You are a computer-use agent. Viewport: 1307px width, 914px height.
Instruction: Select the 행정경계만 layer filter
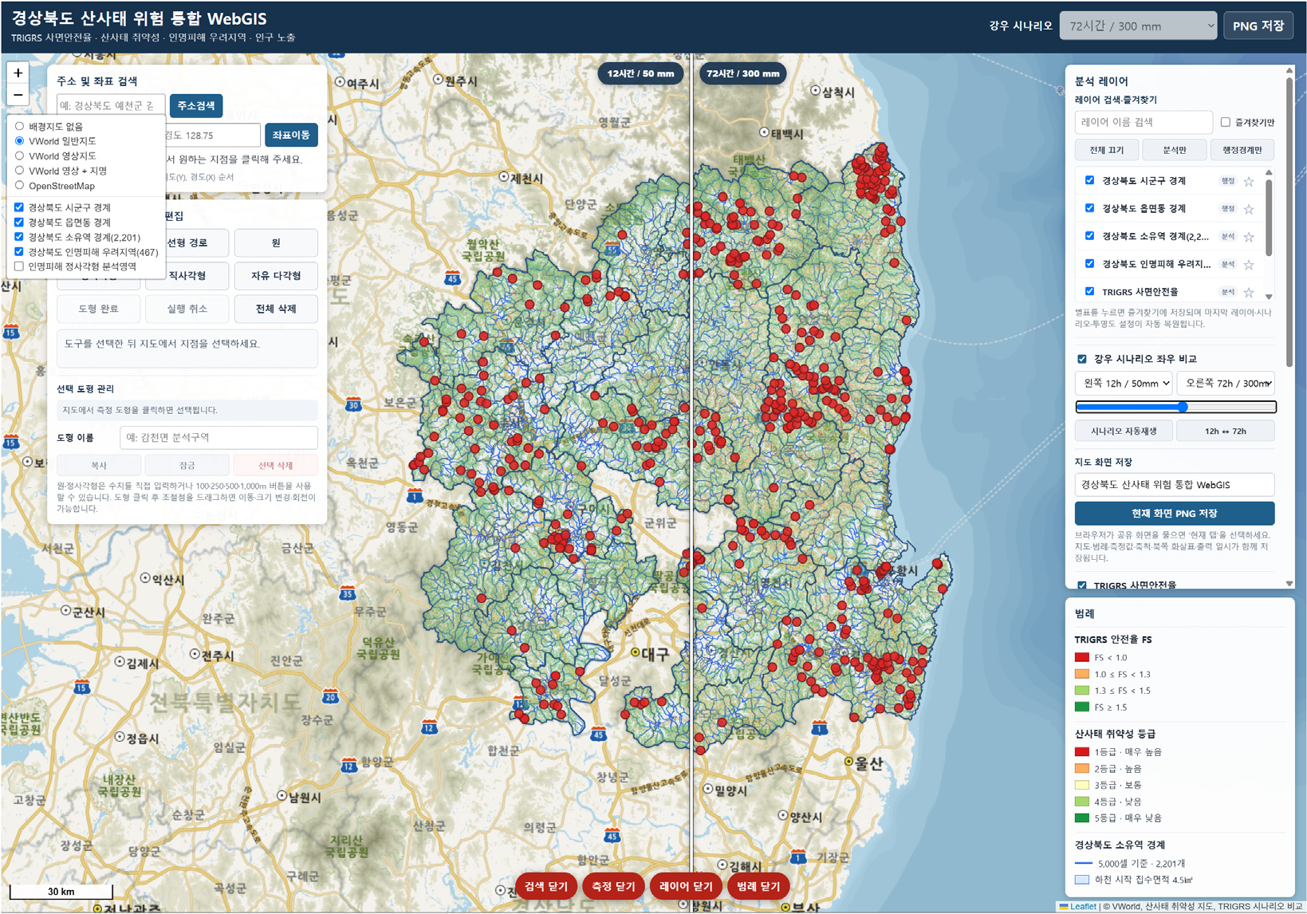1242,150
